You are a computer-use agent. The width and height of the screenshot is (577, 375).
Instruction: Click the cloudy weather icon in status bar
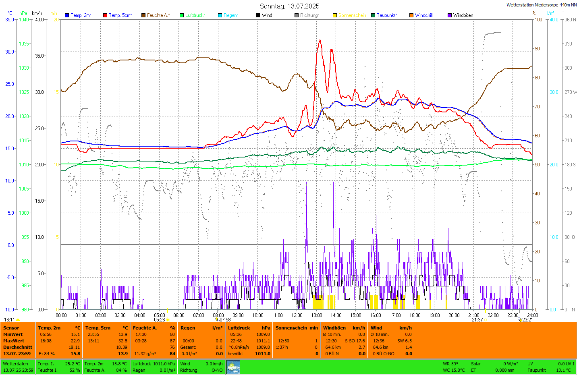click(x=233, y=367)
